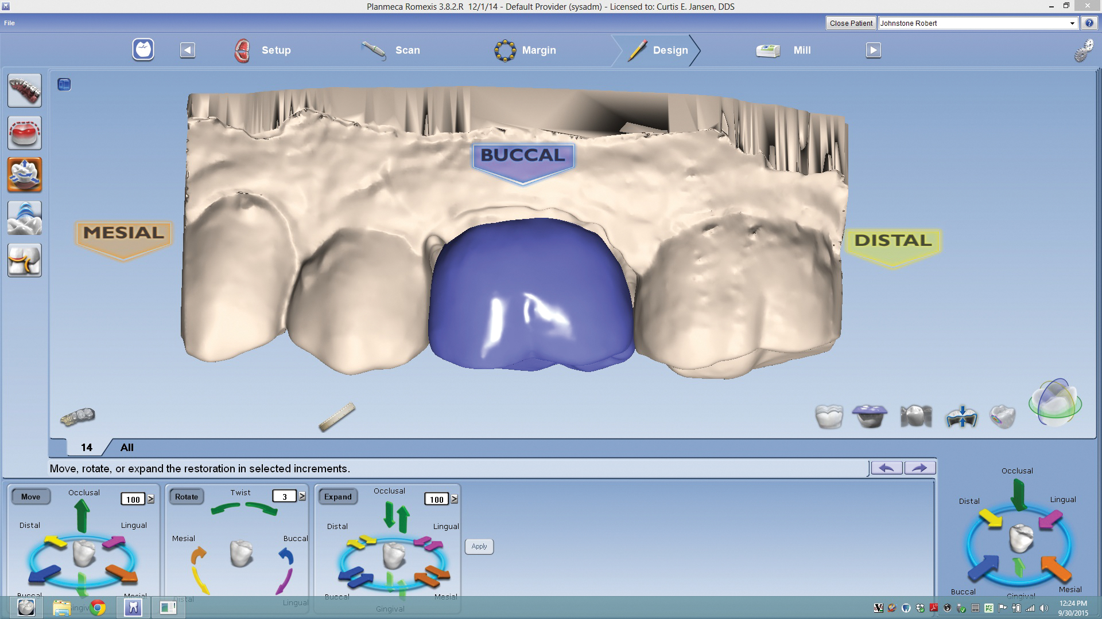Open the Chrome browser in taskbar
Image resolution: width=1102 pixels, height=619 pixels.
click(x=98, y=608)
